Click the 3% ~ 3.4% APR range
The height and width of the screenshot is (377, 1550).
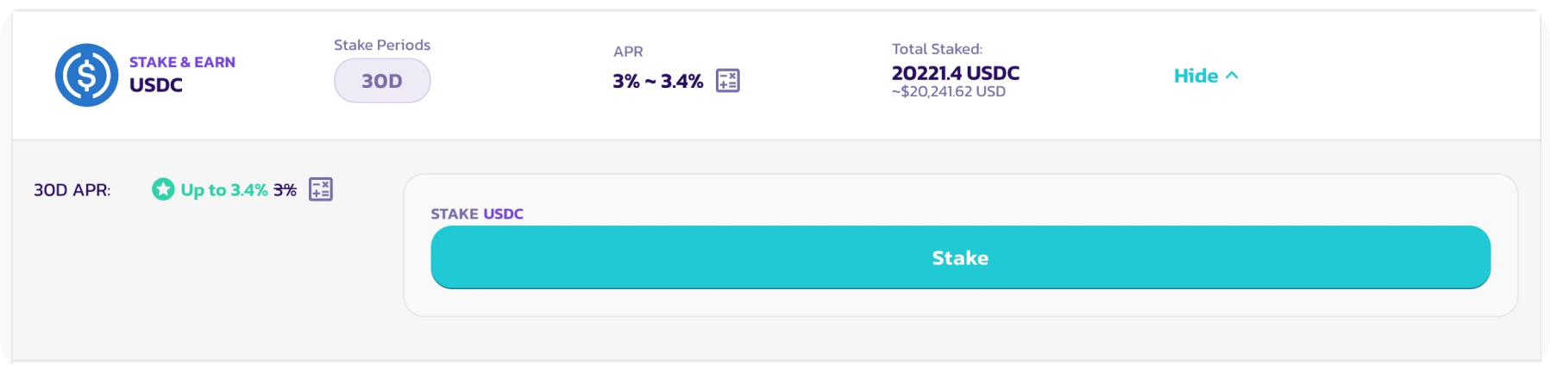[658, 81]
